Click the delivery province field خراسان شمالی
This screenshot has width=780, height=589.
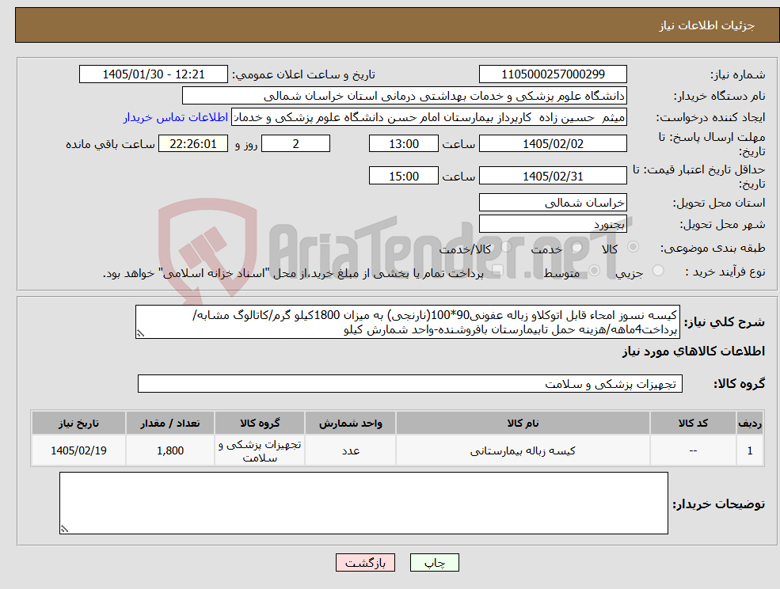[553, 203]
